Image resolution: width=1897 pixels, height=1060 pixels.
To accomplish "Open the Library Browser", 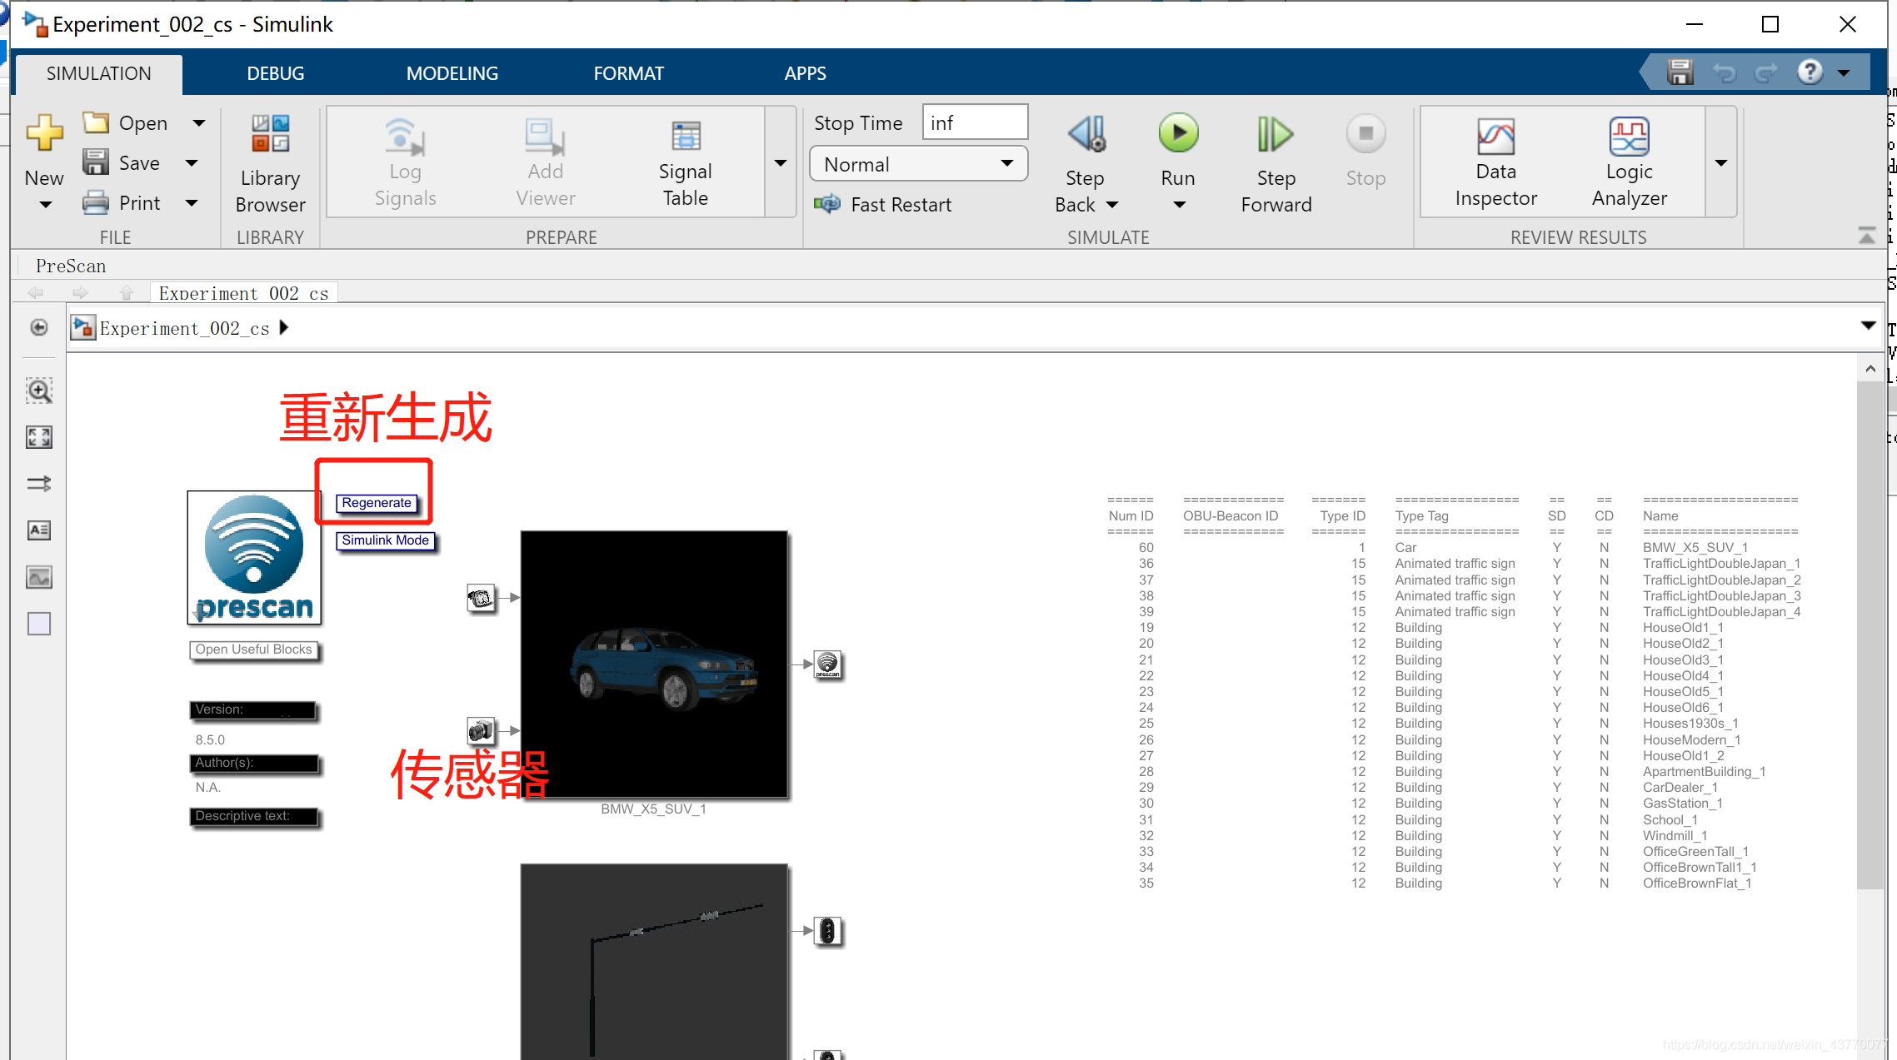I will [x=270, y=162].
